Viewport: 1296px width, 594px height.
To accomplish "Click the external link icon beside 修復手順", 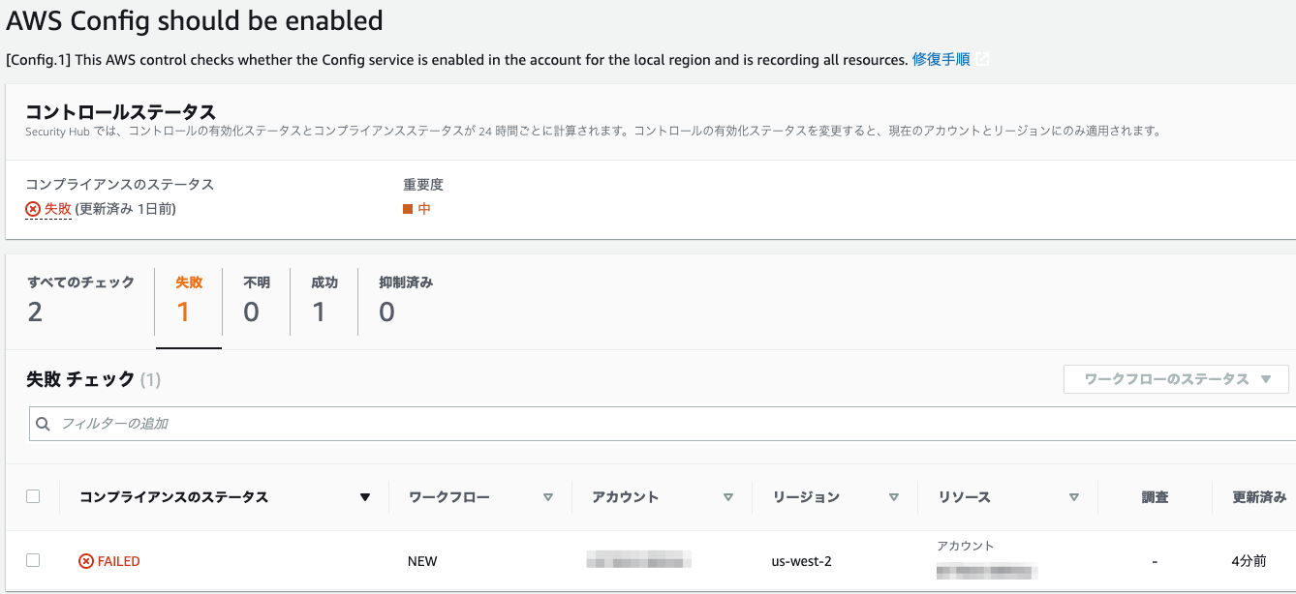I will (x=982, y=59).
